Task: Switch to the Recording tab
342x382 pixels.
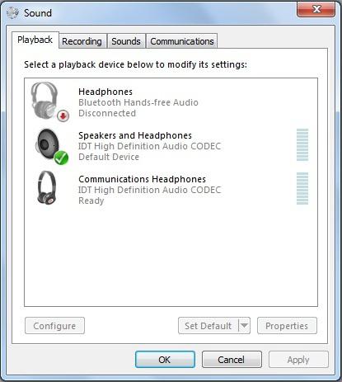Action: click(82, 41)
